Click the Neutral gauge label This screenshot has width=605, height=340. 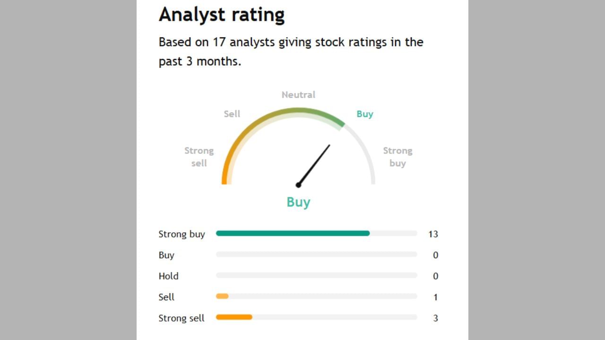tap(298, 94)
